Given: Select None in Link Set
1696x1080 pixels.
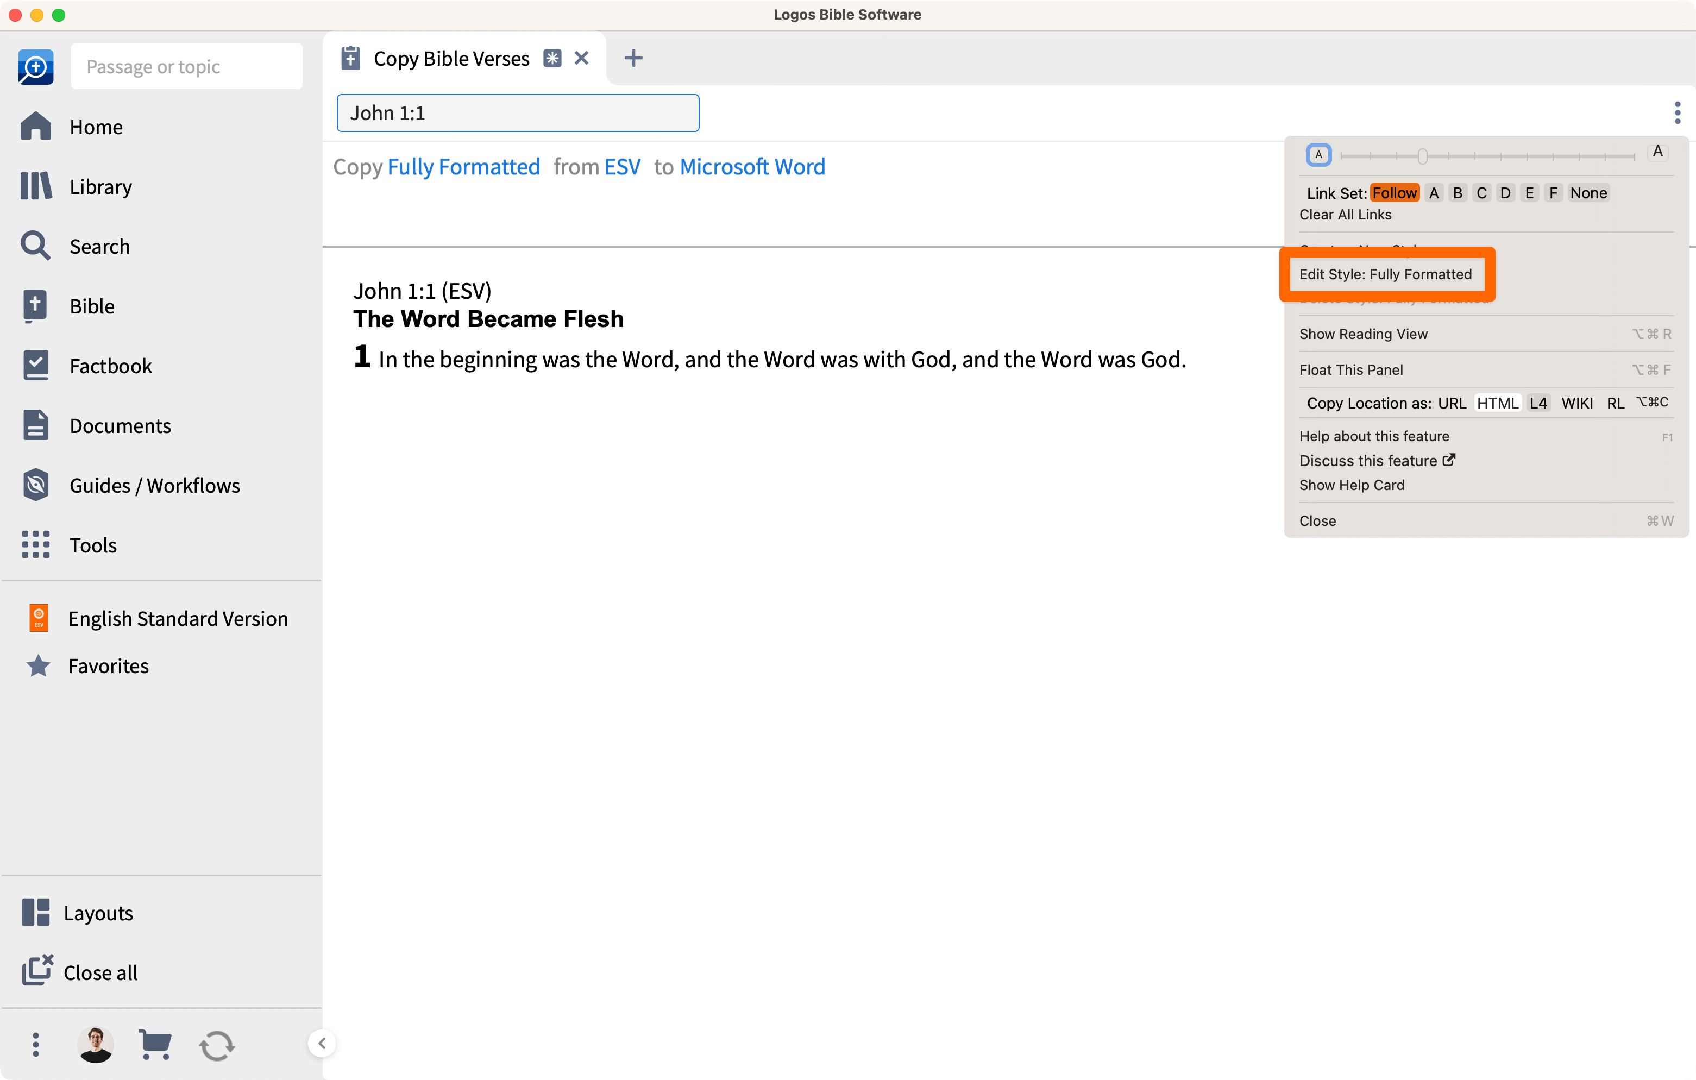Looking at the screenshot, I should pos(1588,192).
